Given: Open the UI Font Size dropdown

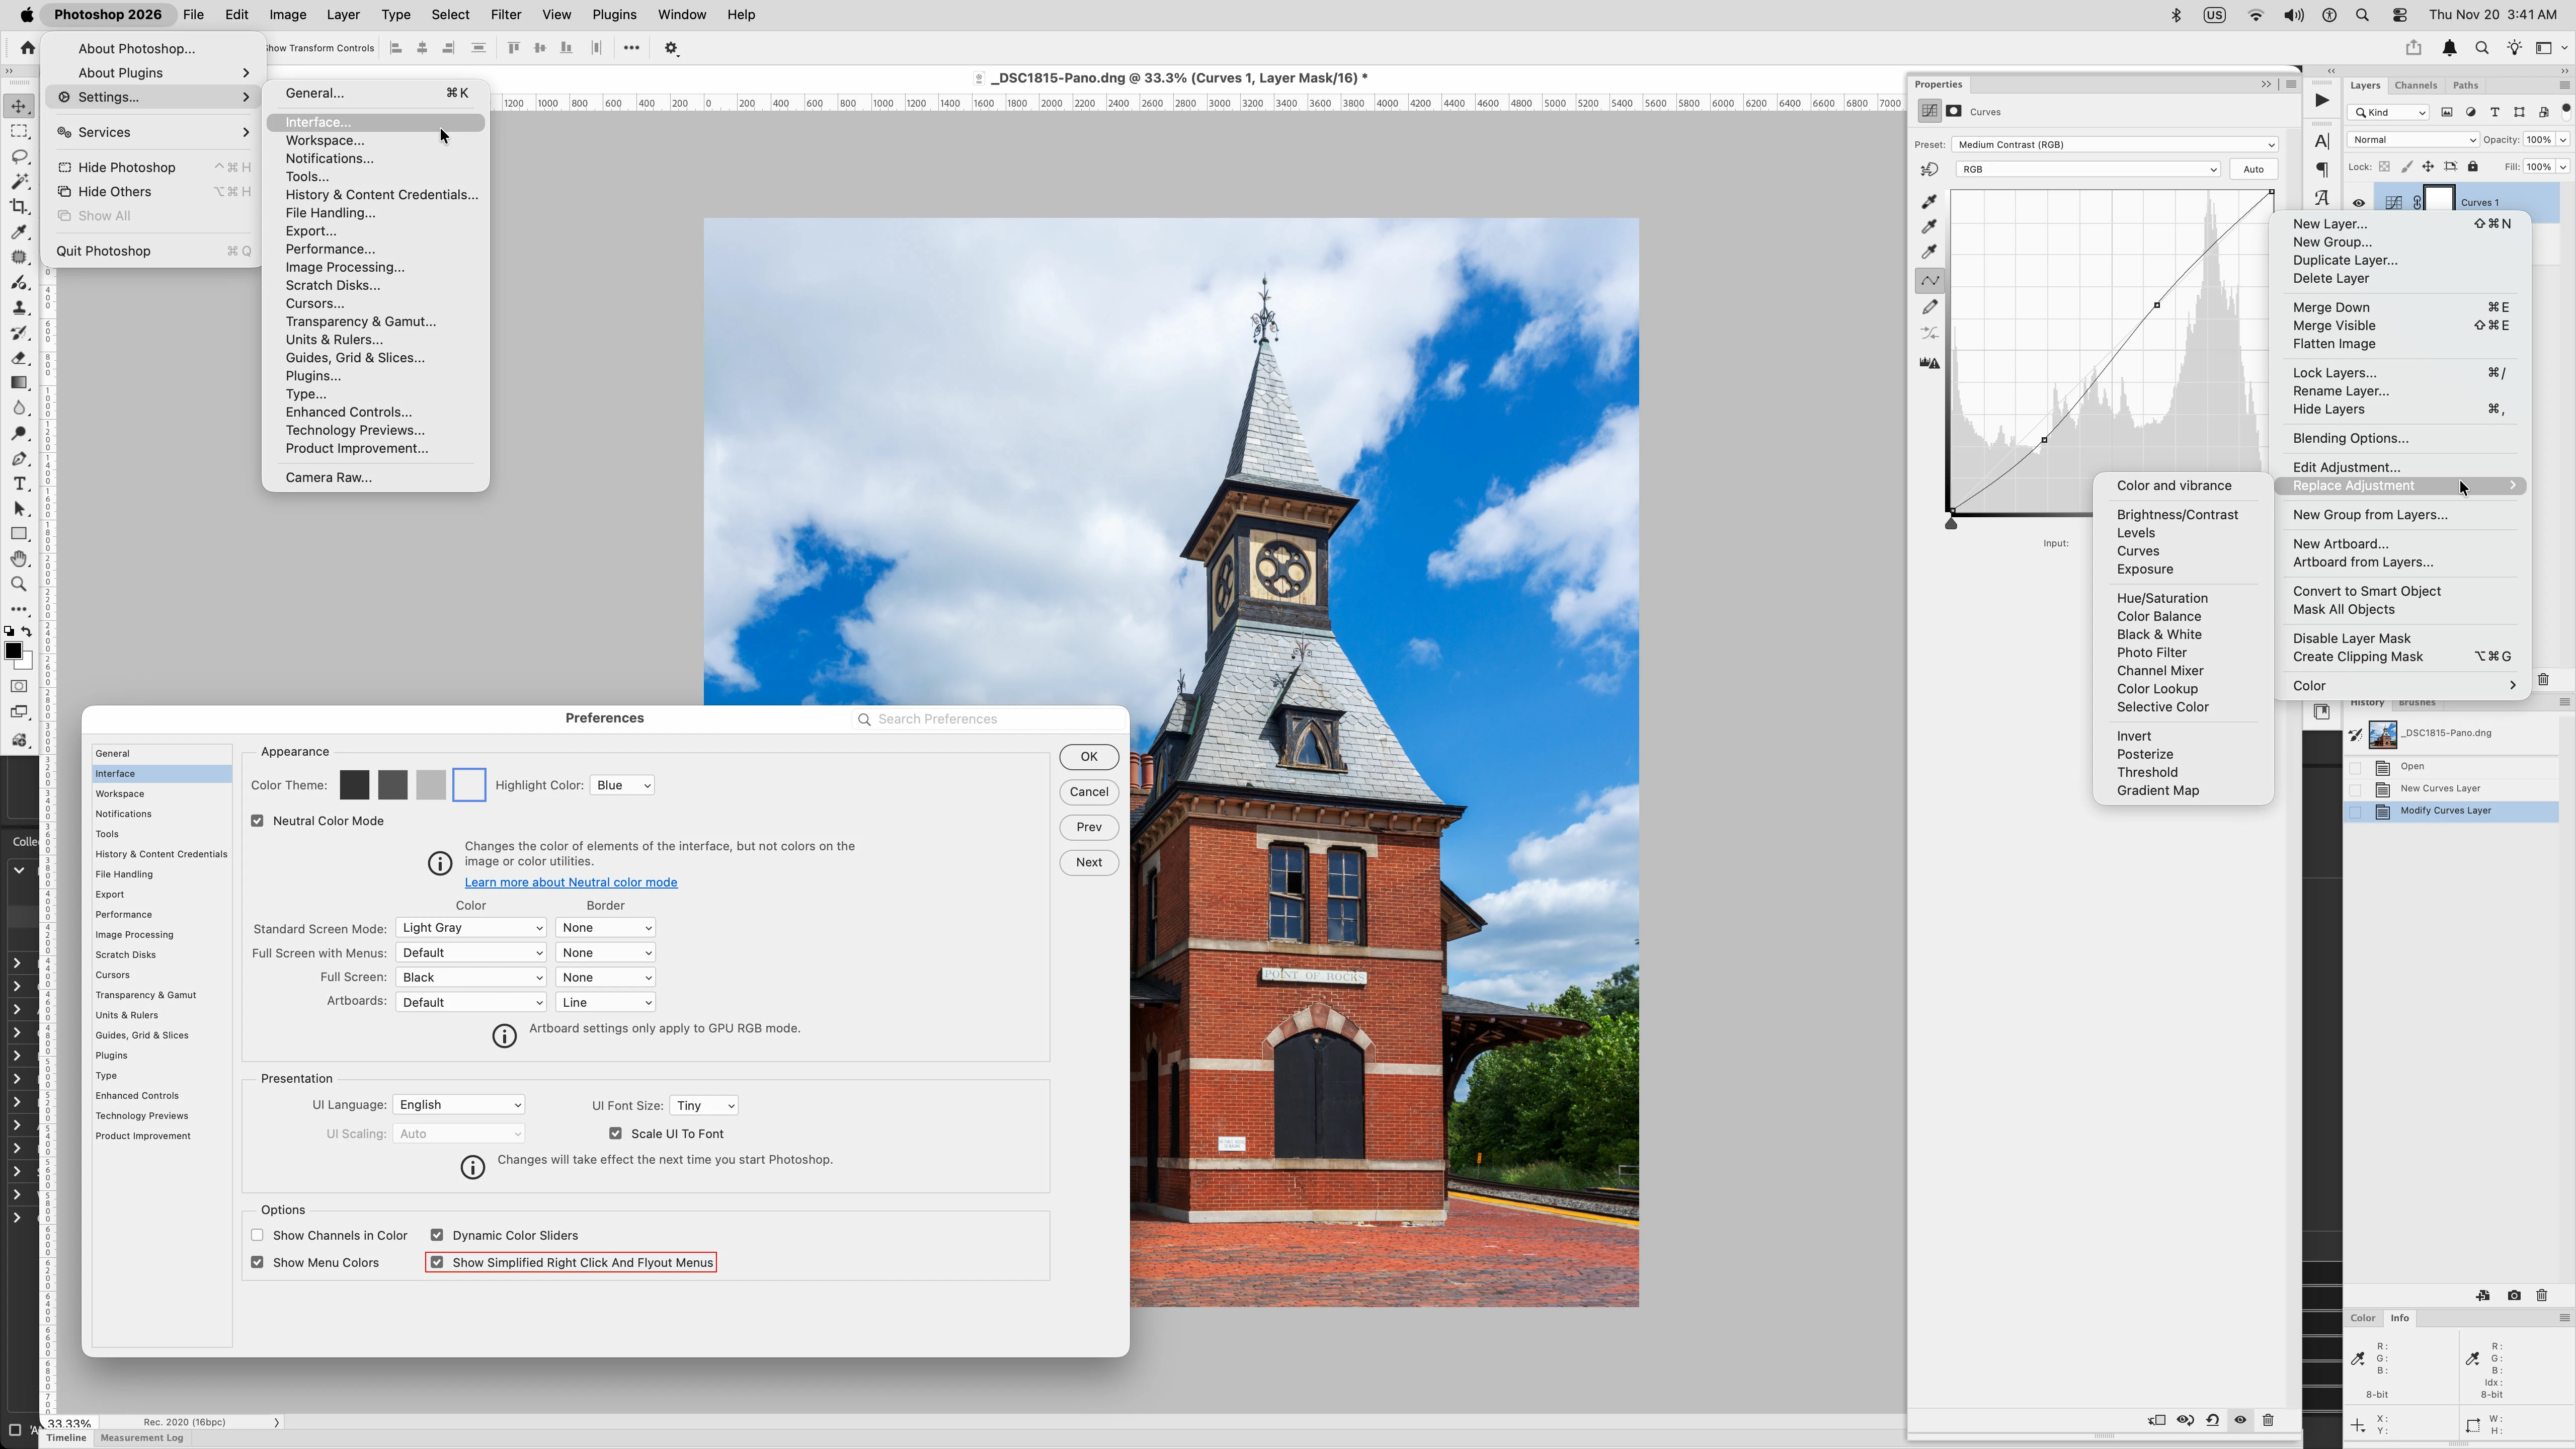Looking at the screenshot, I should click(704, 1105).
